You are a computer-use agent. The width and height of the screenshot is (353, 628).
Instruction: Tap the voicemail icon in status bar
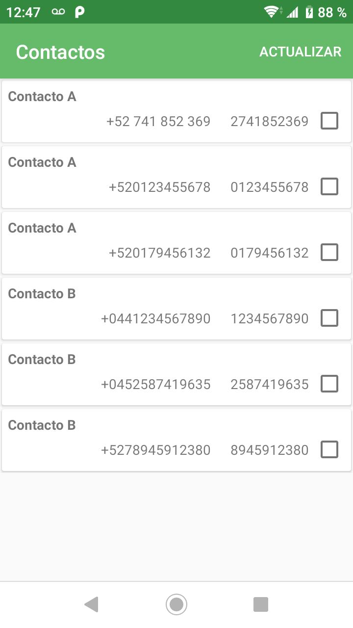point(58,12)
